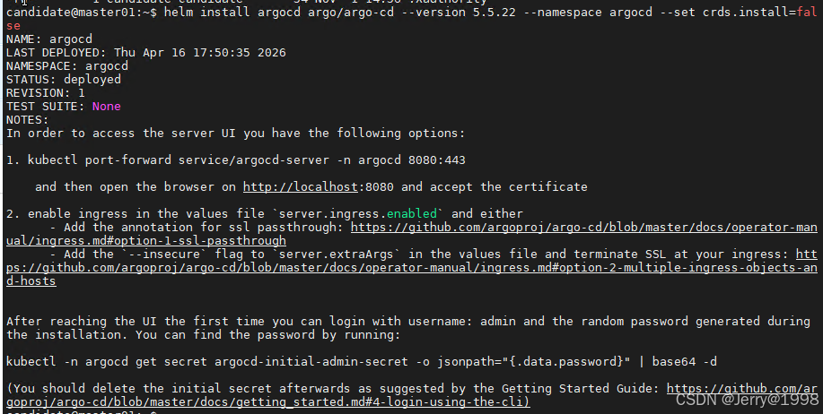Screen dimensions: 823x414
Task: Click 'crds.install=' in the helm command
Action: pyautogui.click(x=749, y=12)
